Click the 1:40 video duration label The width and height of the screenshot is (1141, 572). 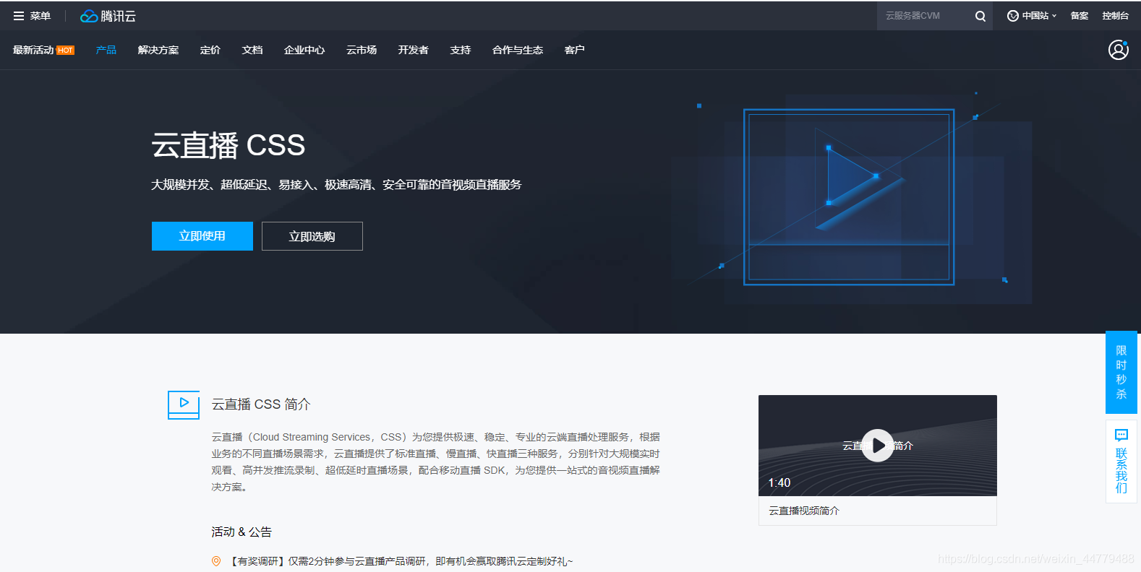click(779, 482)
